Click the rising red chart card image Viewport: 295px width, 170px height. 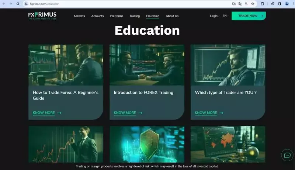(66, 144)
